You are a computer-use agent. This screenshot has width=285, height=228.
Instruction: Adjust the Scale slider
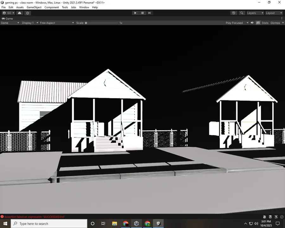(102, 23)
